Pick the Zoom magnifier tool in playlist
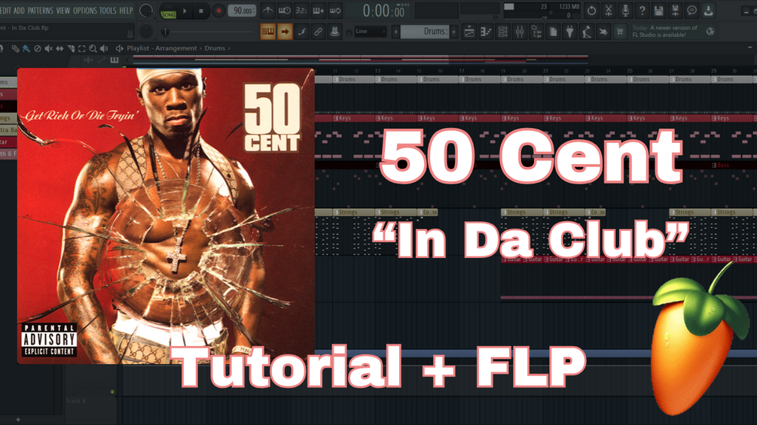 coord(93,48)
